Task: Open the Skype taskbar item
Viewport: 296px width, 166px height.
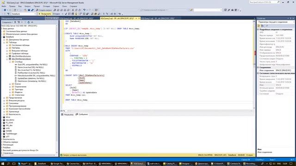Action: tap(25, 164)
